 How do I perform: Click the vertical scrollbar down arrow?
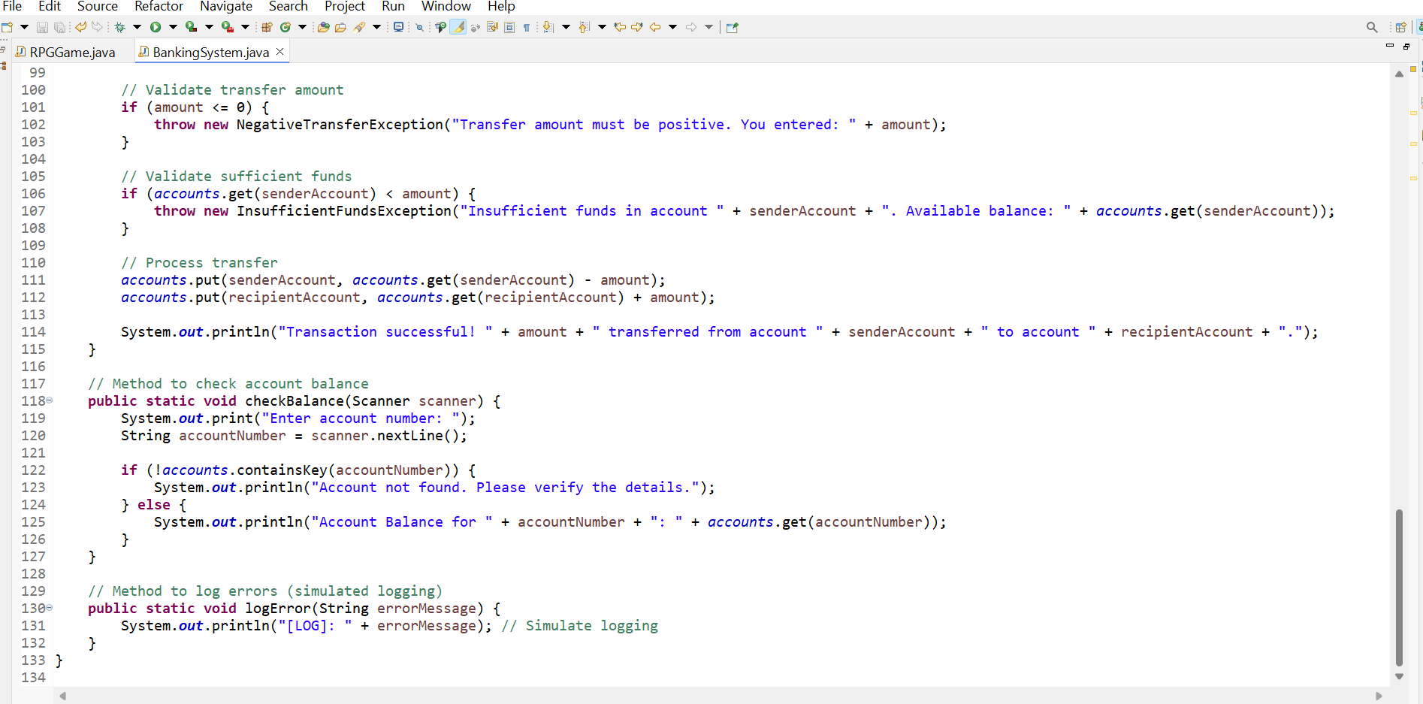click(1399, 676)
